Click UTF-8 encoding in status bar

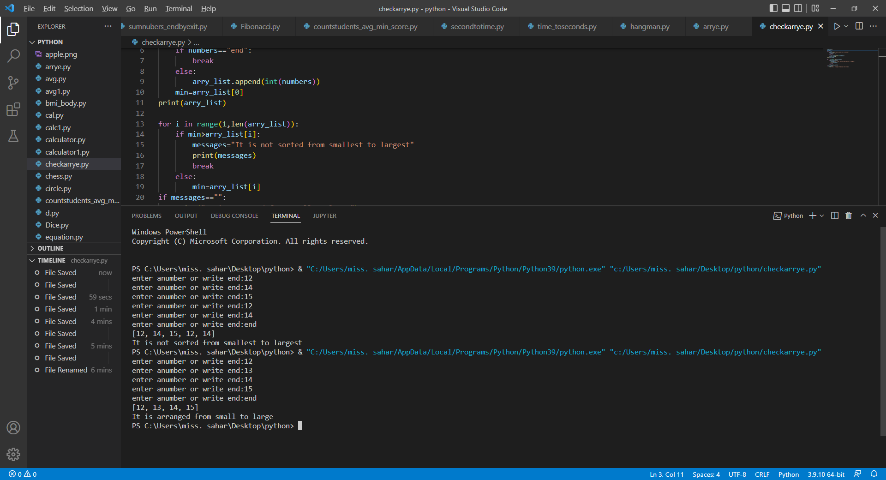point(737,474)
